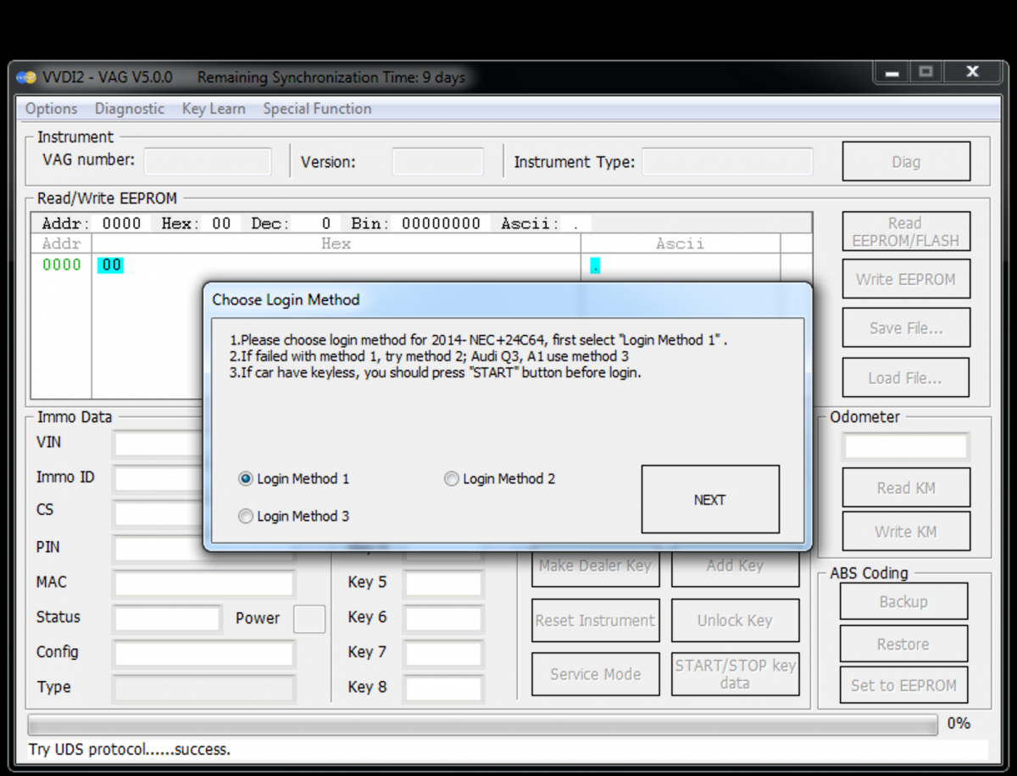Click the 0% progress label
The width and height of the screenshot is (1017, 776).
point(959,723)
